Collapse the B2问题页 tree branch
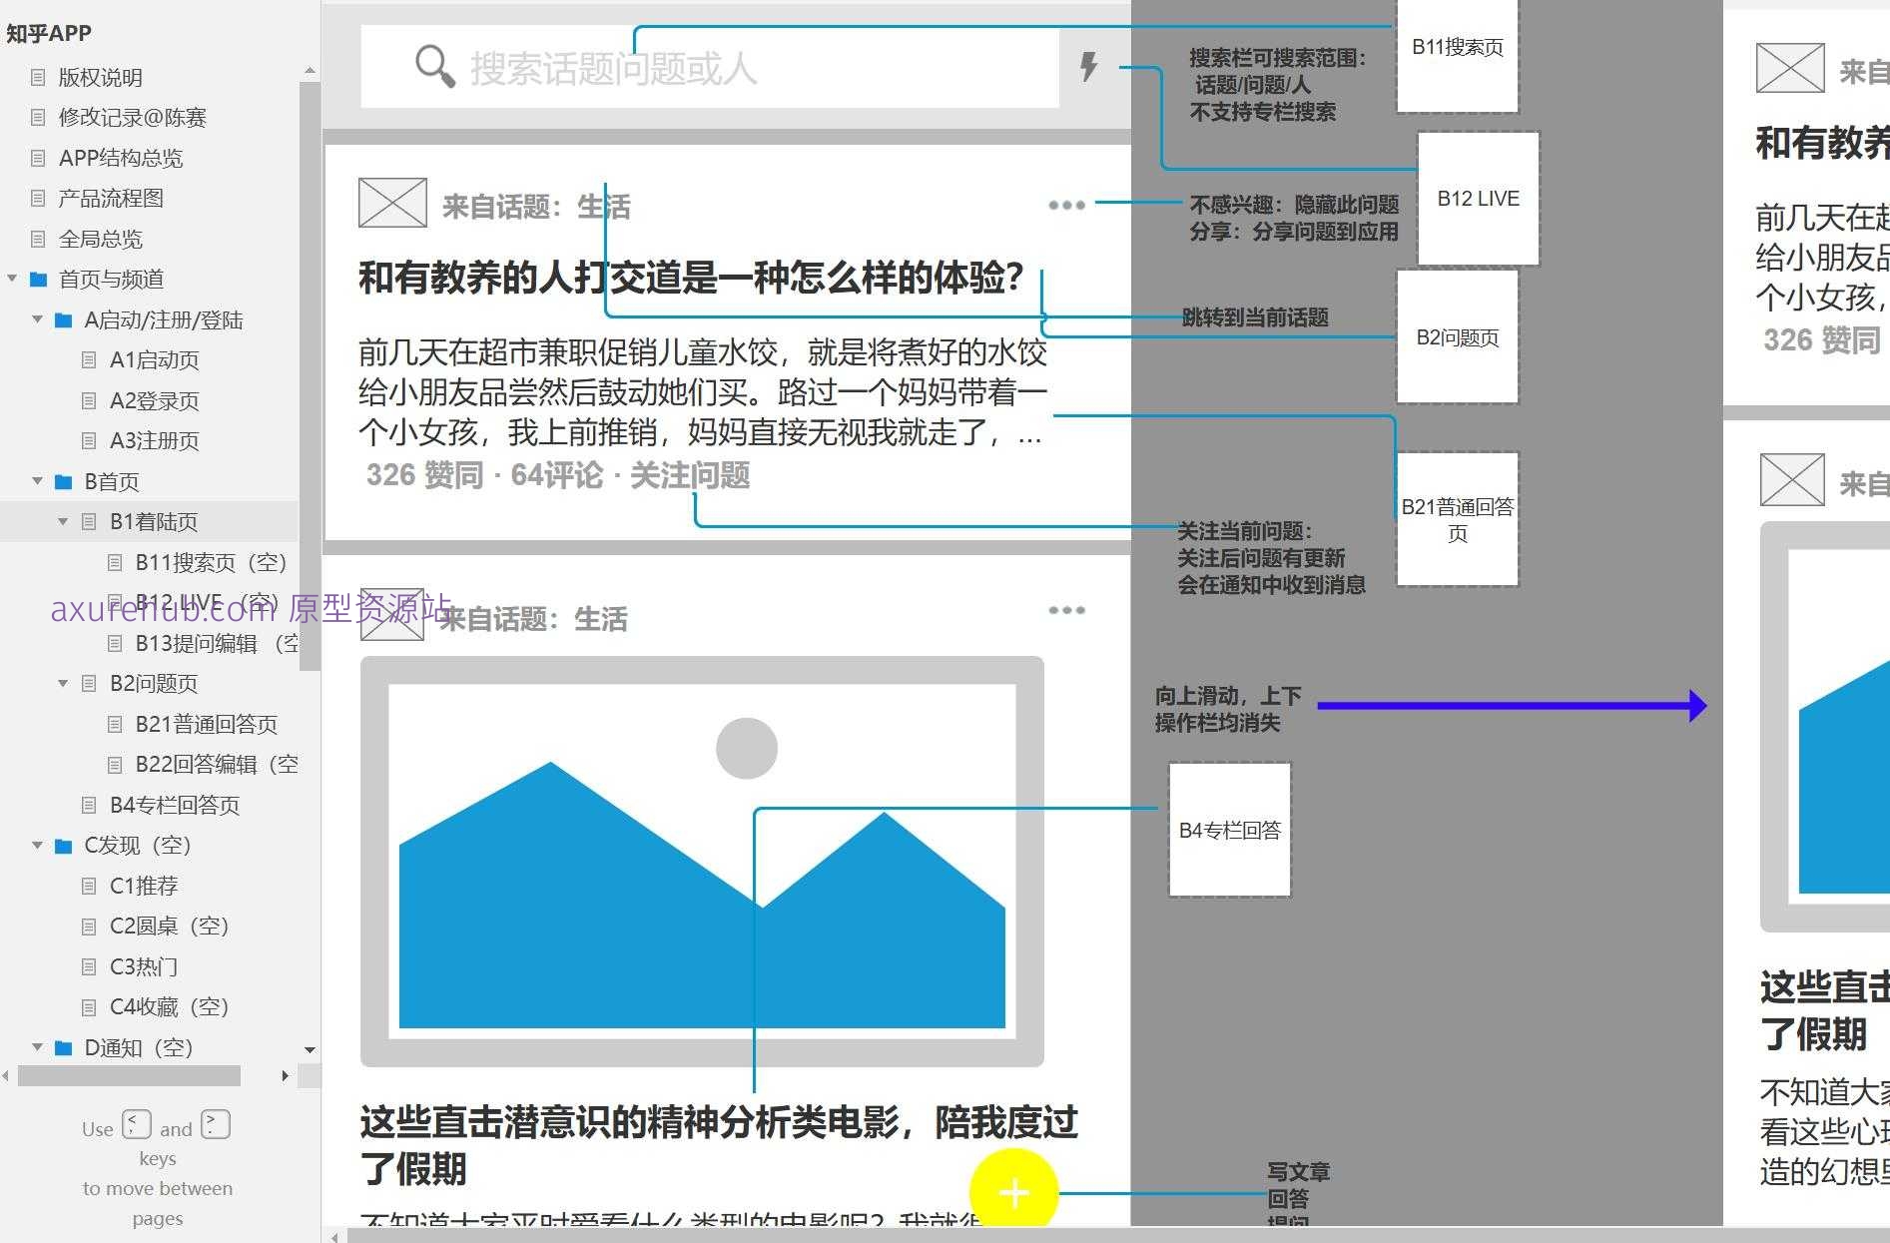 (63, 684)
